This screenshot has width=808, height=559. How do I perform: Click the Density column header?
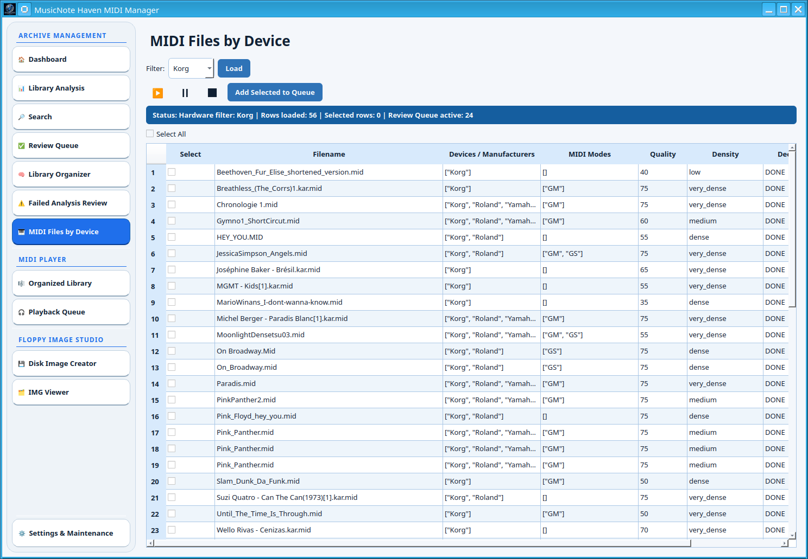[725, 154]
